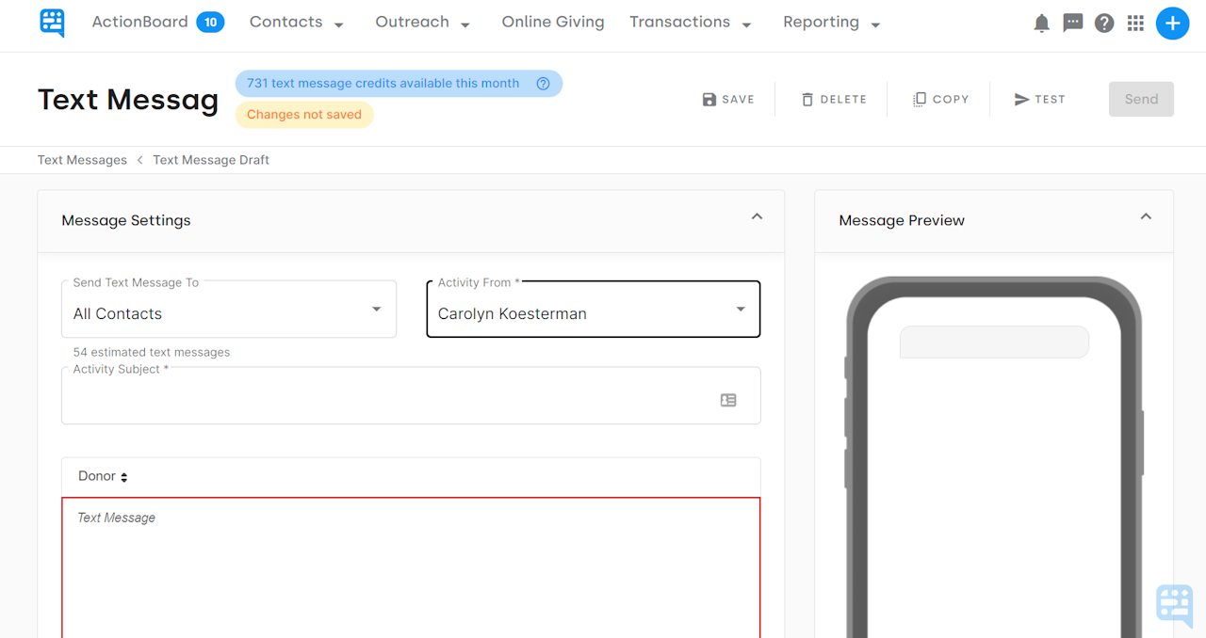Duplicate the message with the COPY icon
1206x638 pixels.
939,99
